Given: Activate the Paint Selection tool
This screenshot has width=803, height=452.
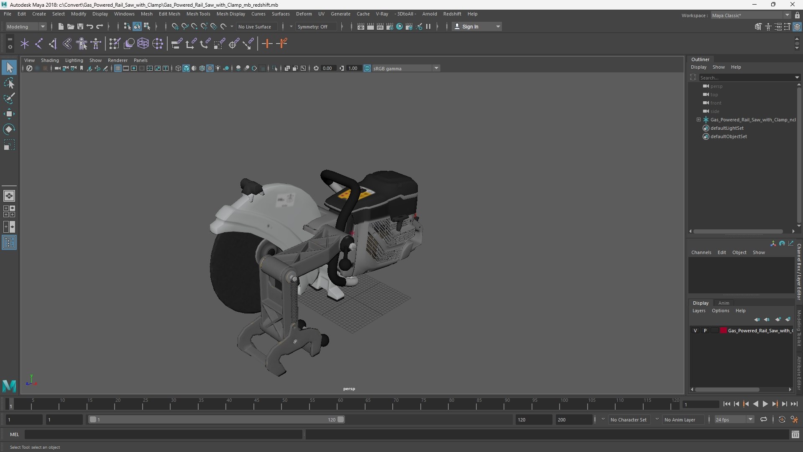Looking at the screenshot, I should [9, 98].
